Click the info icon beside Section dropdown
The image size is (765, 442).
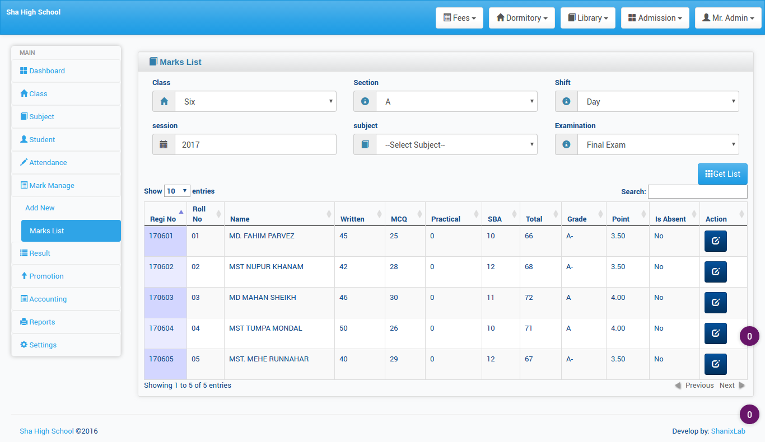(x=365, y=102)
